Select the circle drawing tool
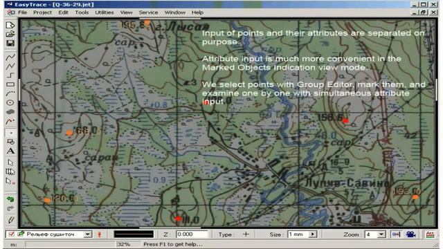The image size is (443, 249). 10,102
